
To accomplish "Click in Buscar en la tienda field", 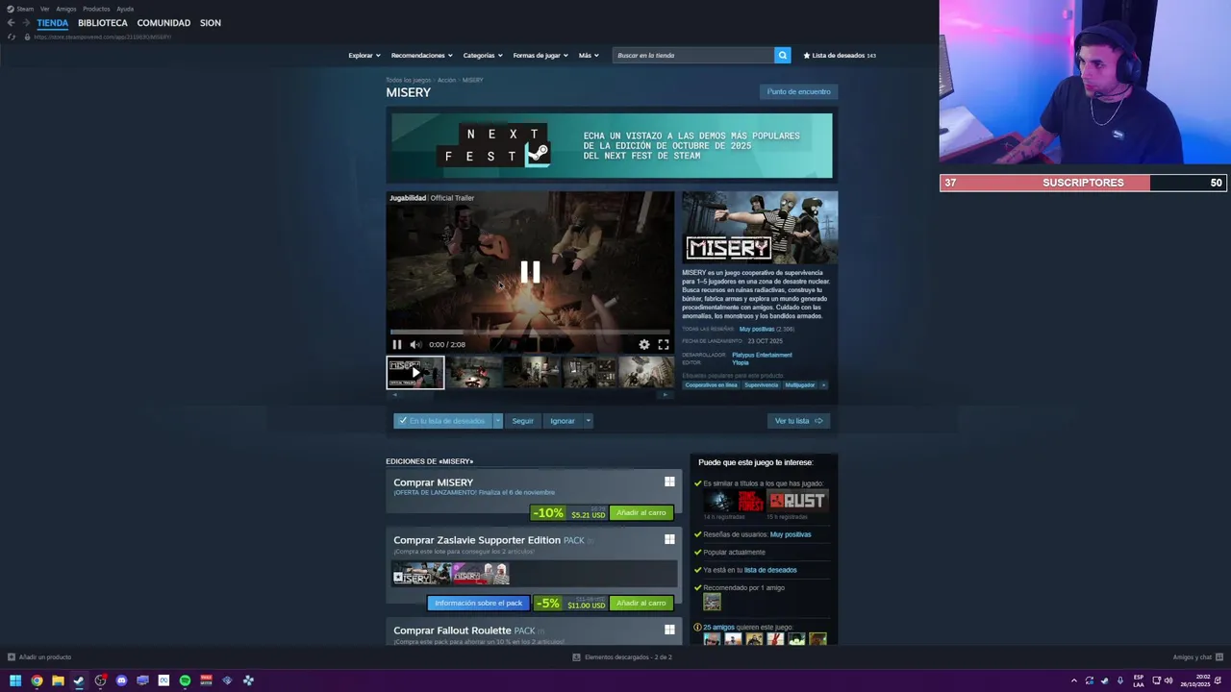I will click(693, 55).
